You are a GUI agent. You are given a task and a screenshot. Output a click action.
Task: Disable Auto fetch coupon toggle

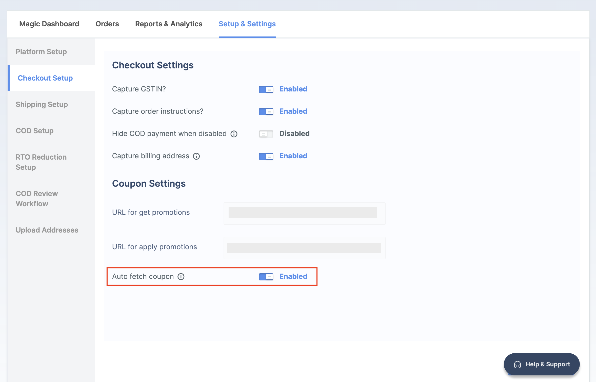tap(266, 276)
